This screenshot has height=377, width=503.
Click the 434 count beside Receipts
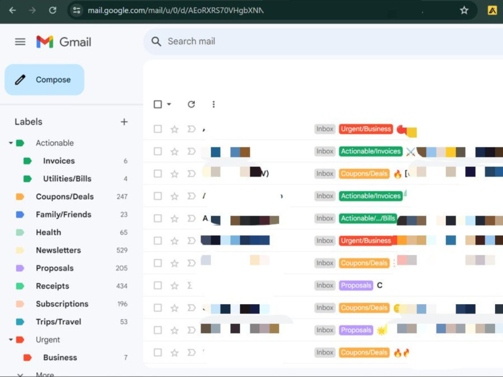122,286
